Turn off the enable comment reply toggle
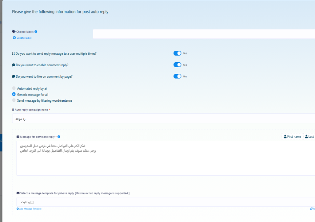Image resolution: width=315 pixels, height=222 pixels. click(177, 65)
